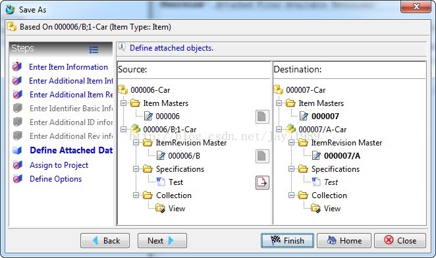
Task: Click the step icon for Assign to Project
Action: tap(17, 165)
